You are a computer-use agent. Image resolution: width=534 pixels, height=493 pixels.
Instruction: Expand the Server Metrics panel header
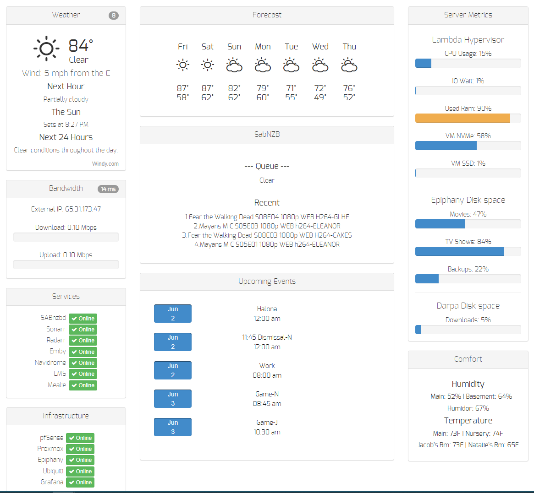pyautogui.click(x=468, y=15)
